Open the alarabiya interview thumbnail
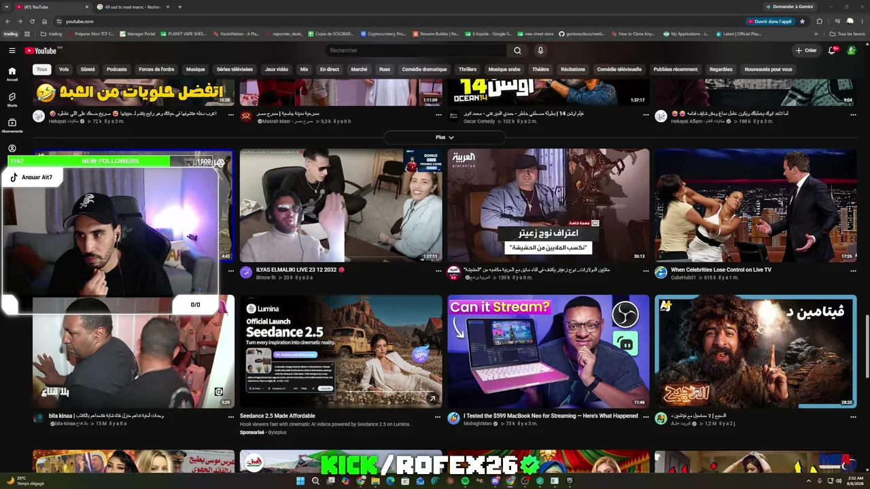Image resolution: width=870 pixels, height=489 pixels. (549, 205)
